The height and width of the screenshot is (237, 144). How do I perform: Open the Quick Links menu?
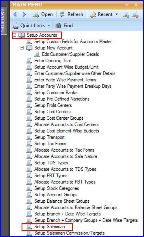coord(29,26)
